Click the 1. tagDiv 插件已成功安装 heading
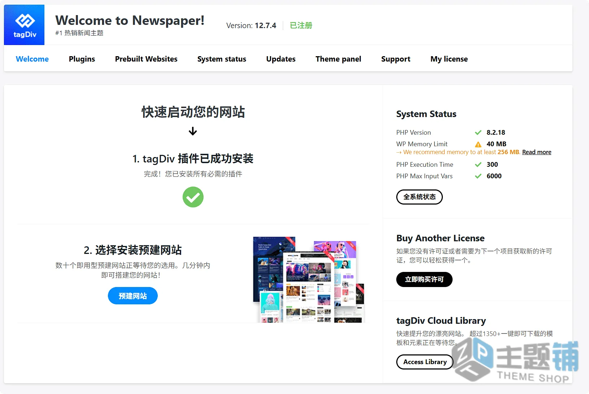The image size is (589, 394). pos(193,158)
